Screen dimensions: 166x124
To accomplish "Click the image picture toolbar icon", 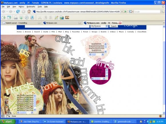I will 62,17.
